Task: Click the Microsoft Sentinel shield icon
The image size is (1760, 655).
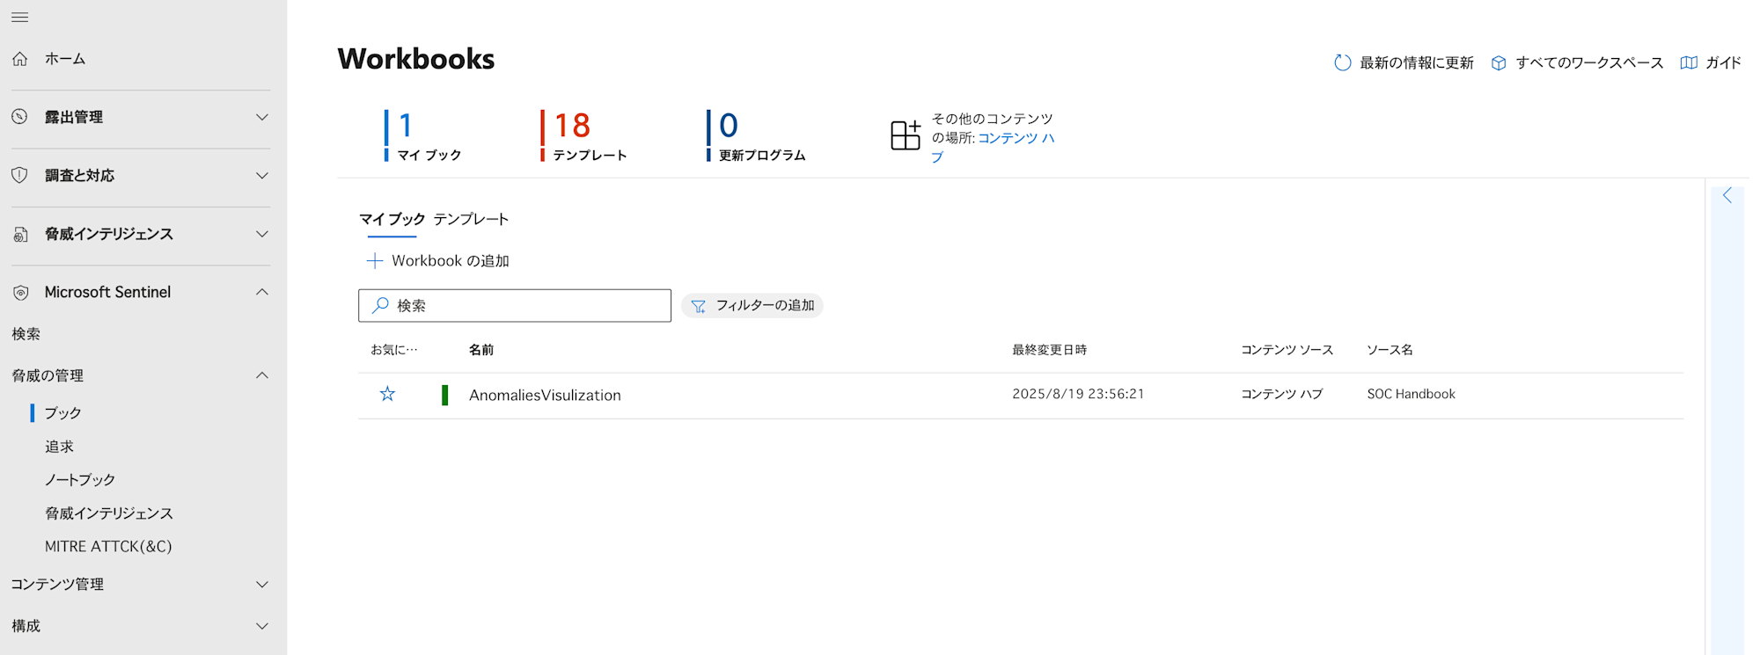Action: pyautogui.click(x=20, y=293)
